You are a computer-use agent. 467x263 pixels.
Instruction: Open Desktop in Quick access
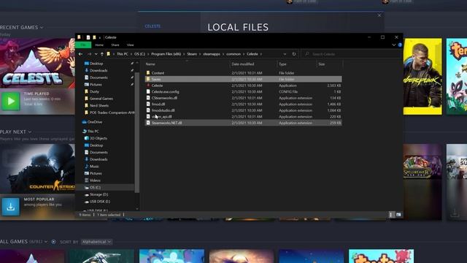point(96,64)
